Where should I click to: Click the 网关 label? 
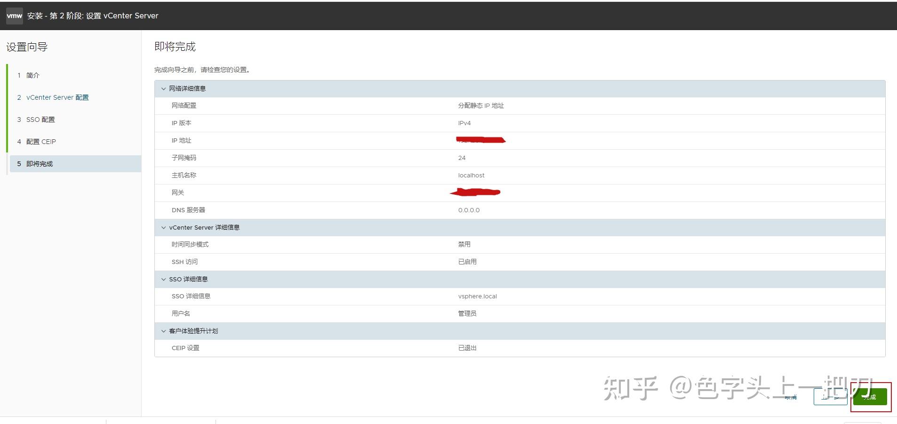pos(178,193)
